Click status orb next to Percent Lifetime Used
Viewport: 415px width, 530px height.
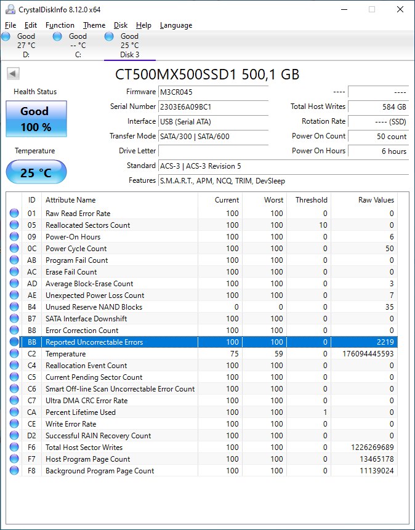[x=14, y=412]
